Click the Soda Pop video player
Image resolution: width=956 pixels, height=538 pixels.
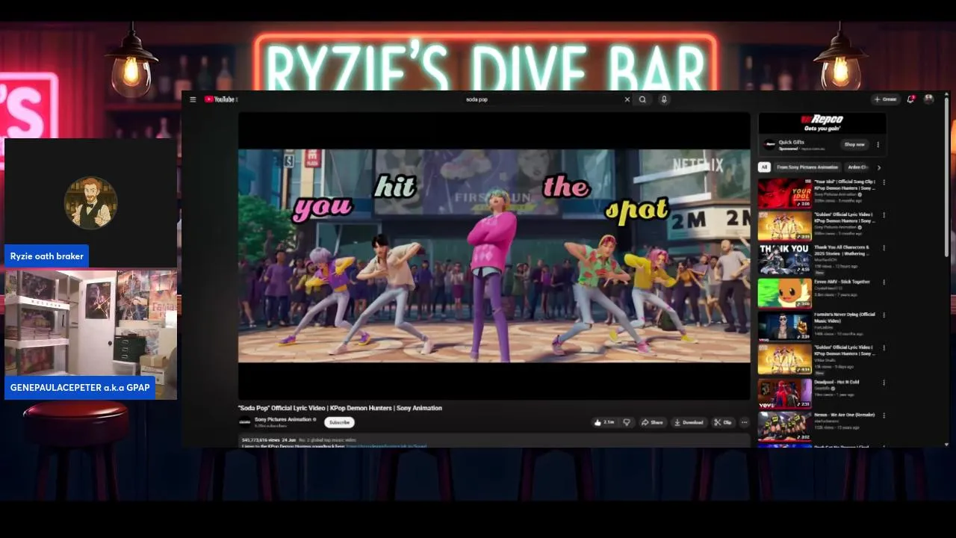494,256
